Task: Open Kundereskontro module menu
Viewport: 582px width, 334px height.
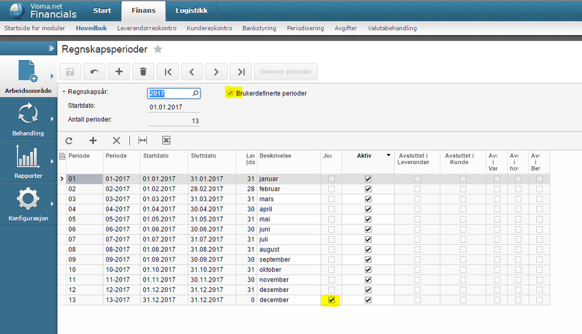Action: coord(209,28)
